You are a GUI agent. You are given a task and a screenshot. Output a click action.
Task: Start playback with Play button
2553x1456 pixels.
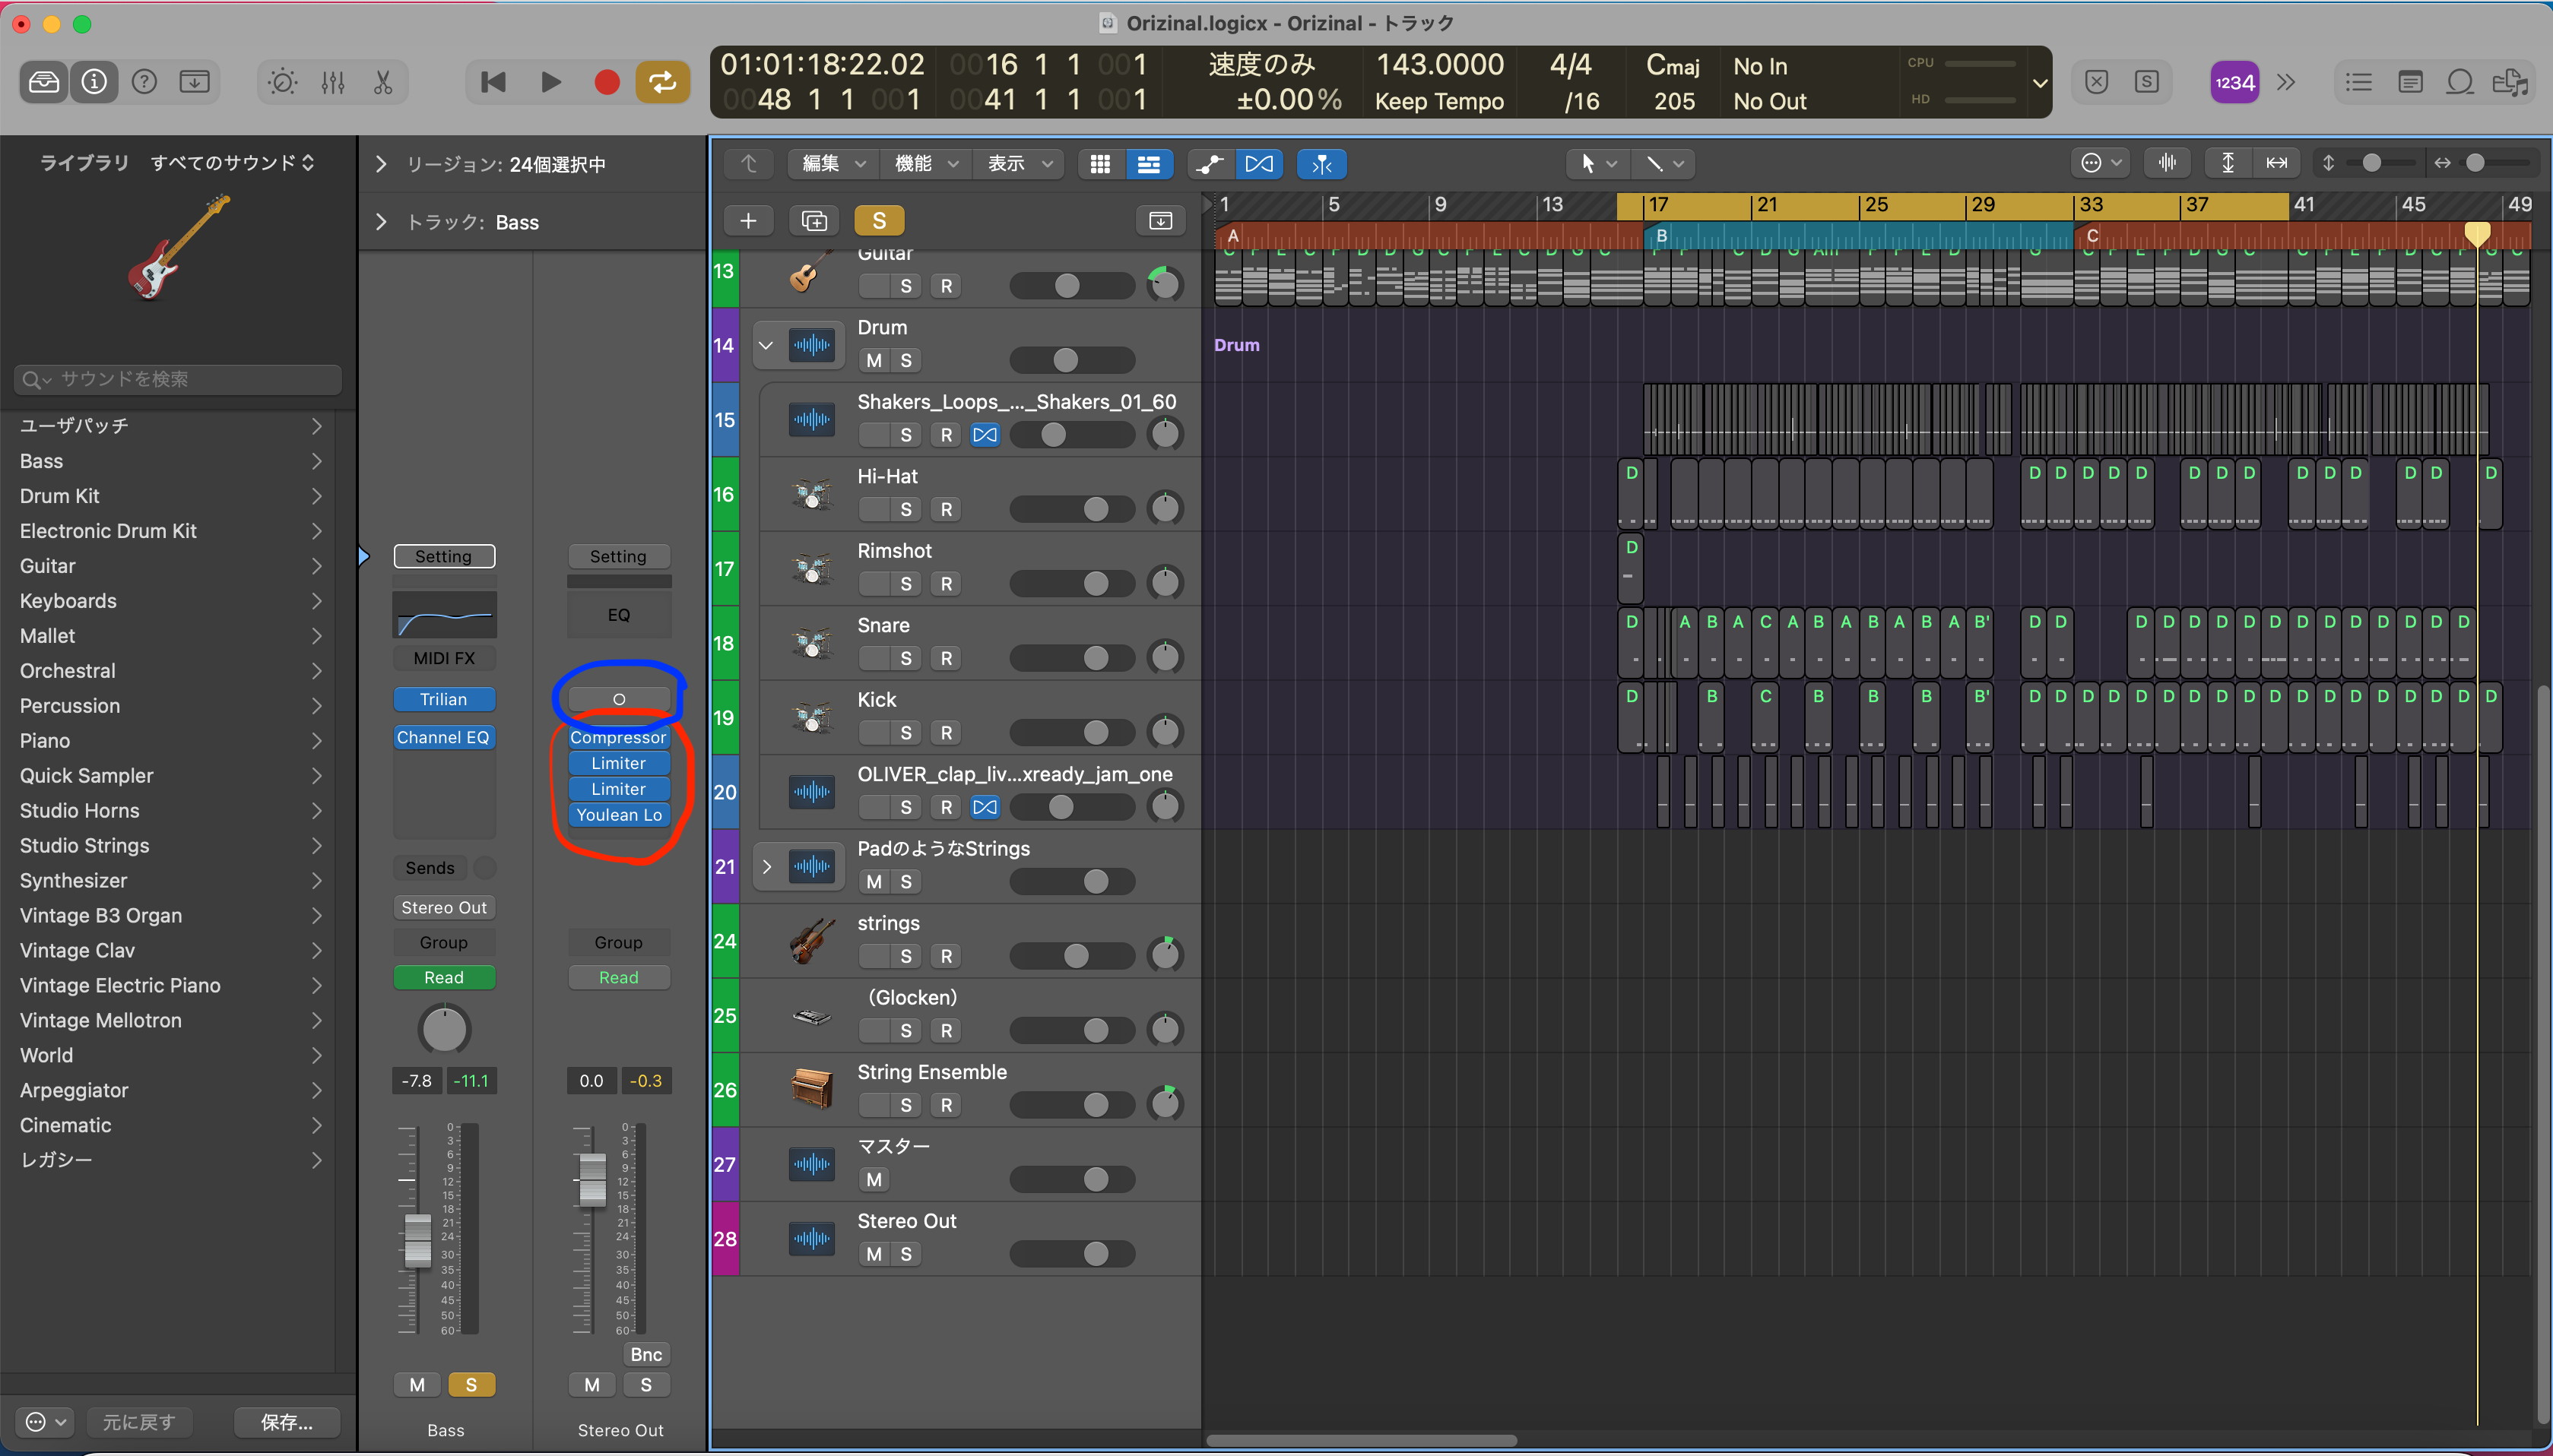[550, 82]
